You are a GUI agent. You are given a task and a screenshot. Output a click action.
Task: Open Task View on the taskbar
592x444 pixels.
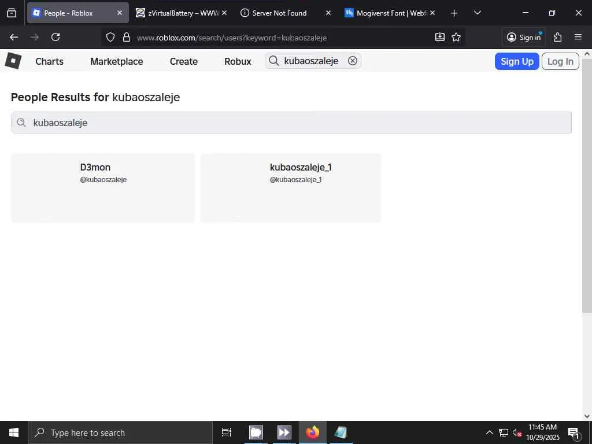click(x=227, y=432)
